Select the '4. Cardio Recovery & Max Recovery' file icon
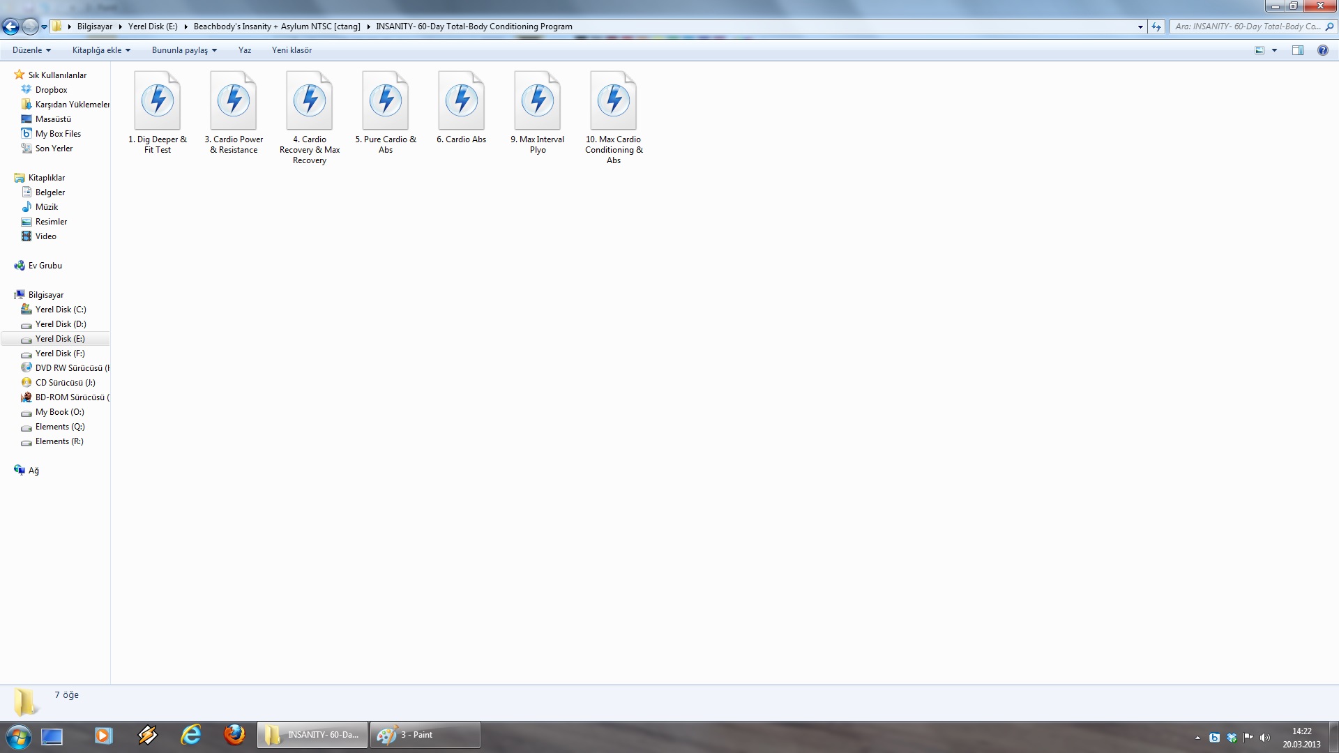Image resolution: width=1339 pixels, height=753 pixels. click(310, 100)
